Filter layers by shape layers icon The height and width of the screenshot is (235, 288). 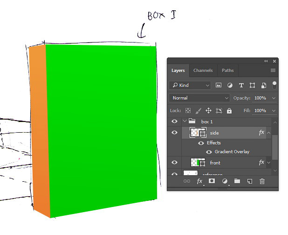coord(252,85)
